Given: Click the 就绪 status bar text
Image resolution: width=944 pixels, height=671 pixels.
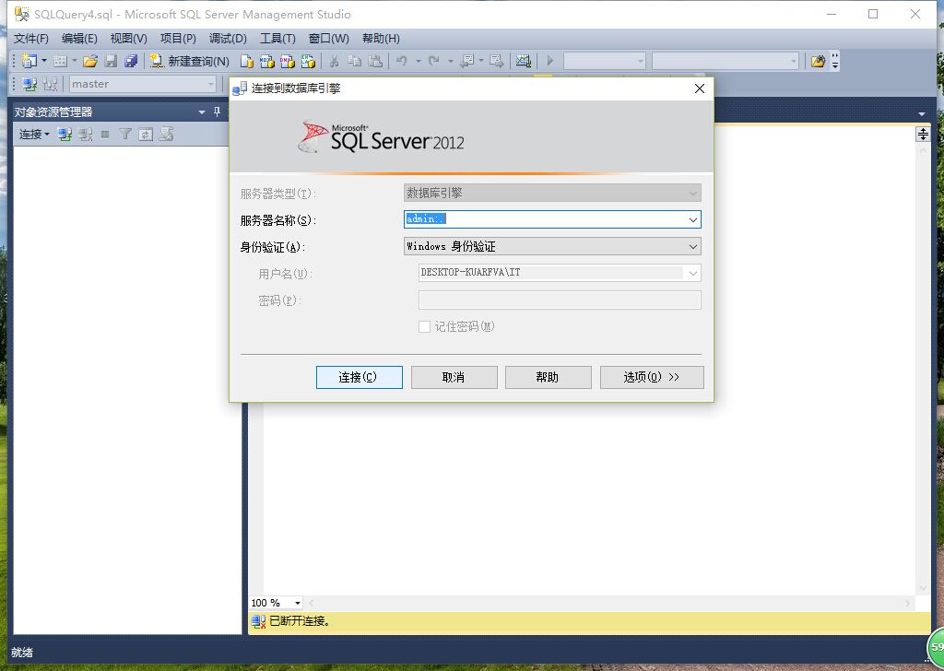Looking at the screenshot, I should click(22, 653).
